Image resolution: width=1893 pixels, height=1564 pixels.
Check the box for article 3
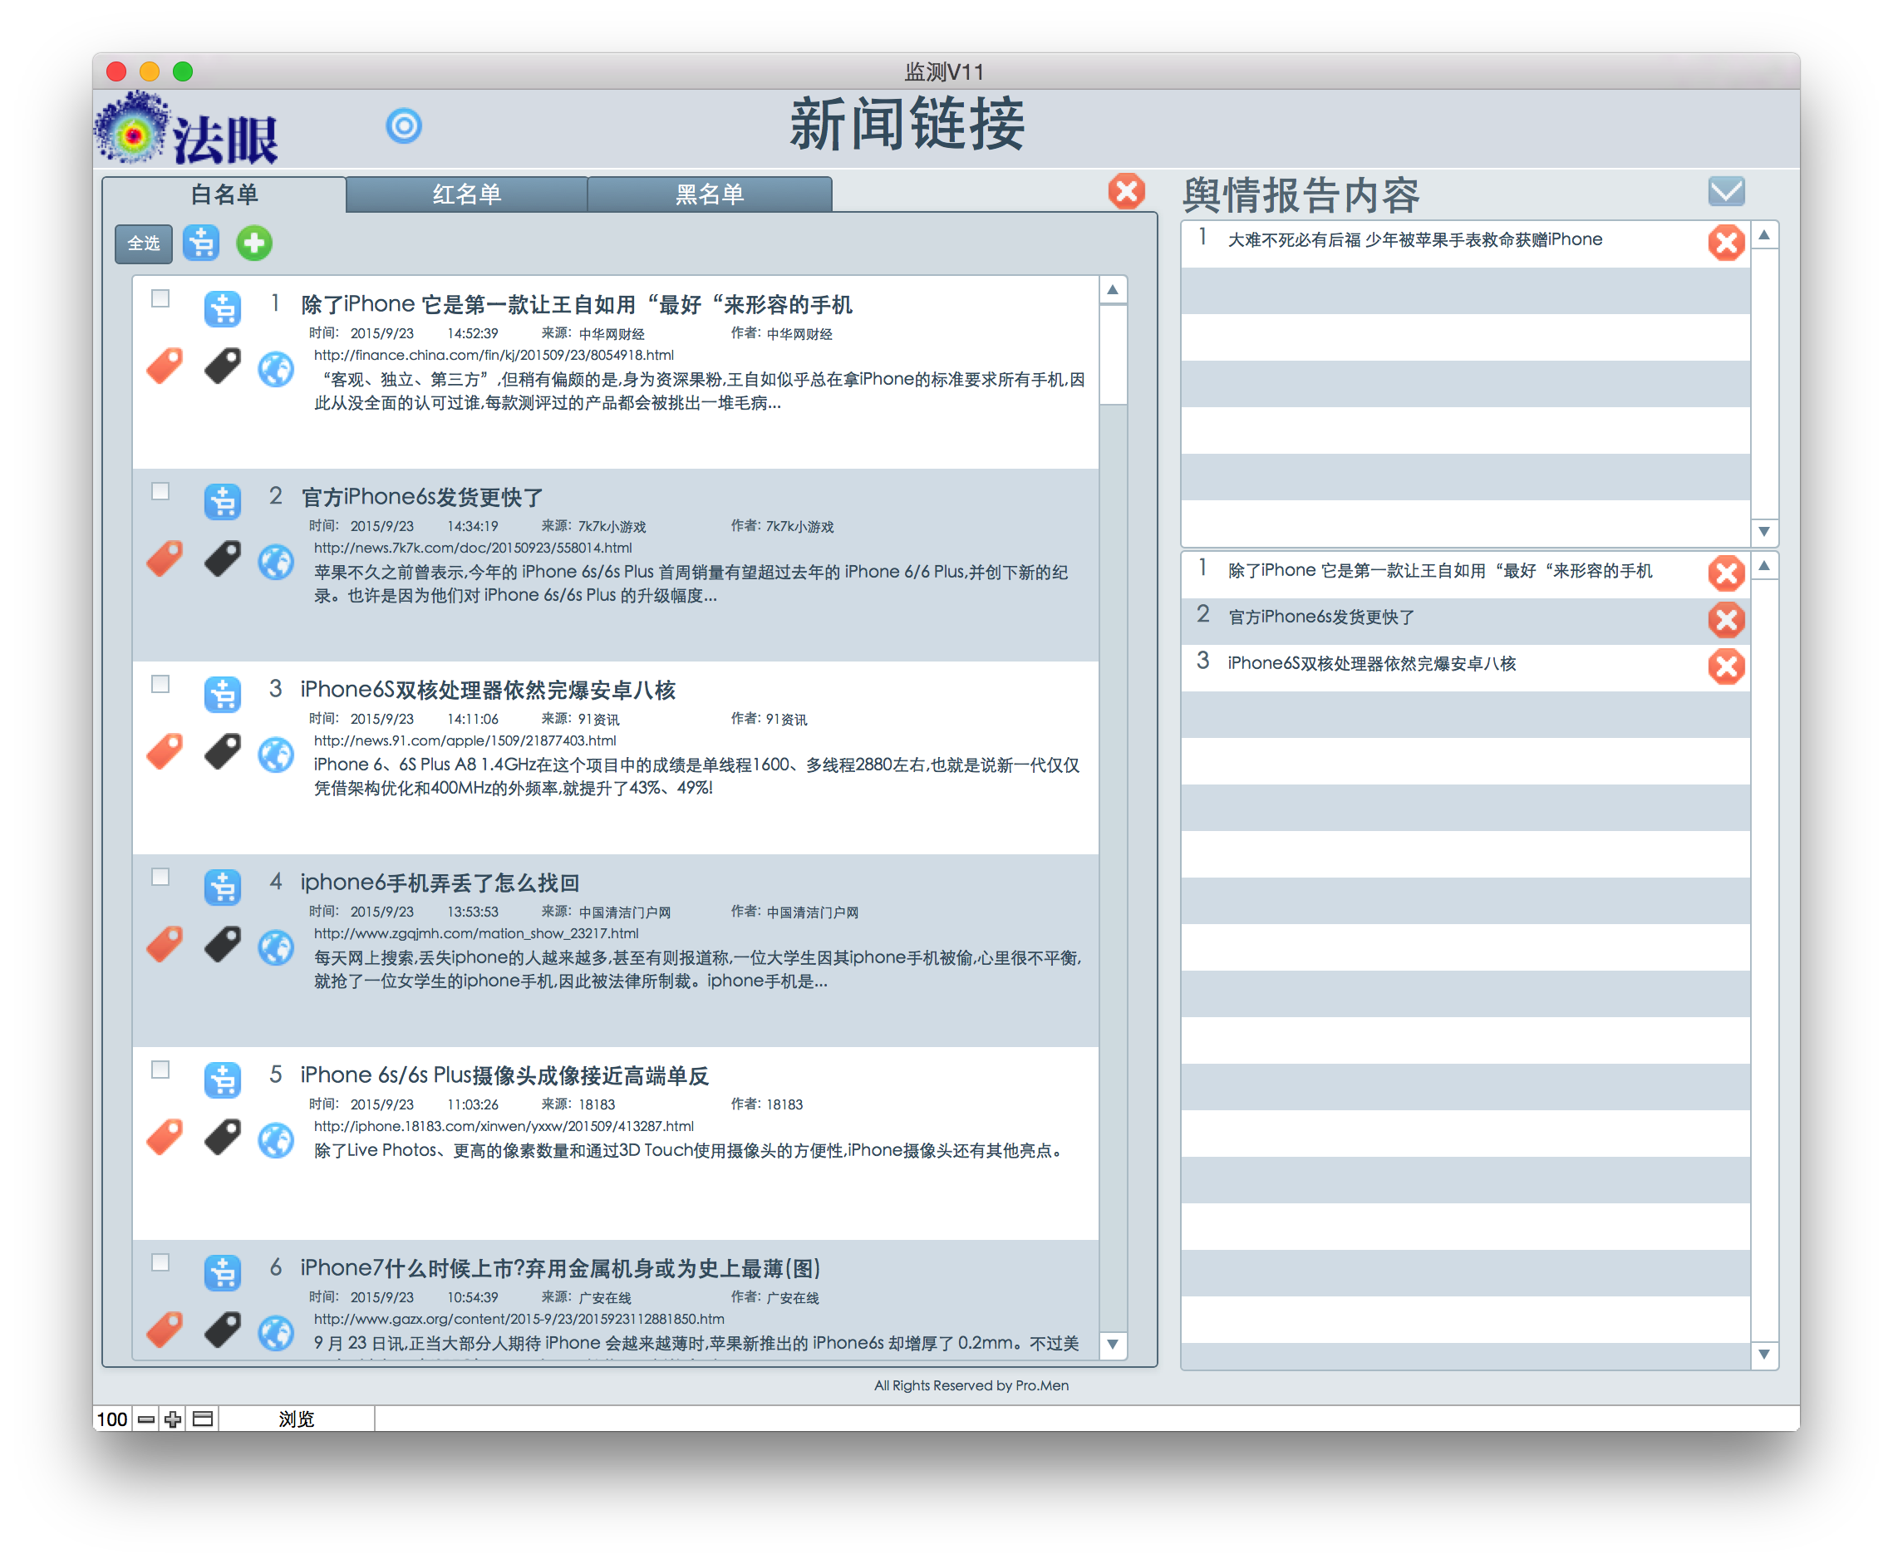pyautogui.click(x=160, y=684)
